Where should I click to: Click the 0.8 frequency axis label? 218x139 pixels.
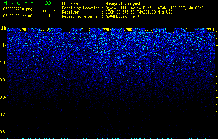(3, 97)
